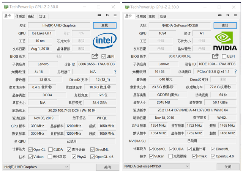243x173 pixels.
Task: Toggle the Vulkan checkbox in the Intel window
Action: pyautogui.click(x=30, y=157)
